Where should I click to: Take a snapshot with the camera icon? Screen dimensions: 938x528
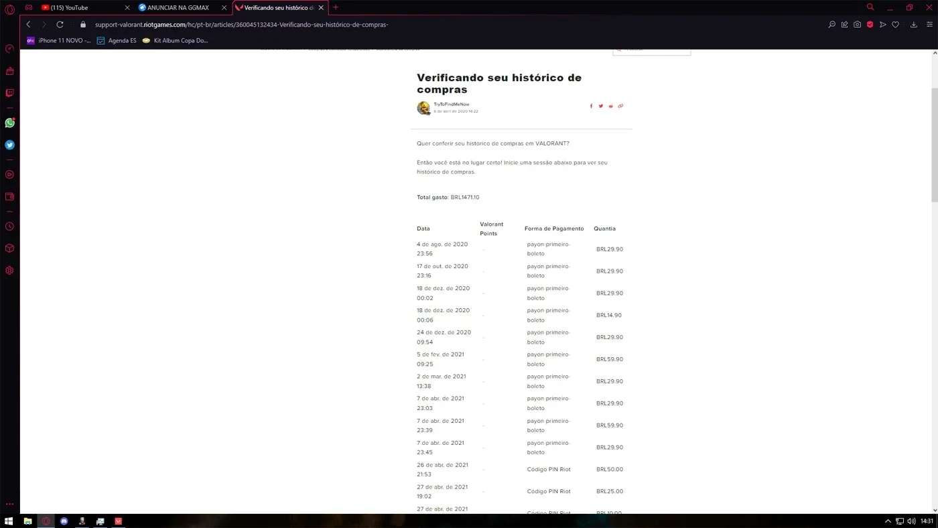857,24
